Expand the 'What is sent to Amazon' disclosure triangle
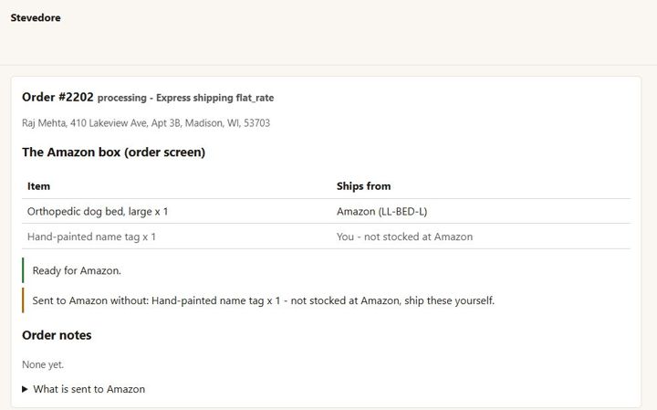 tap(25, 390)
